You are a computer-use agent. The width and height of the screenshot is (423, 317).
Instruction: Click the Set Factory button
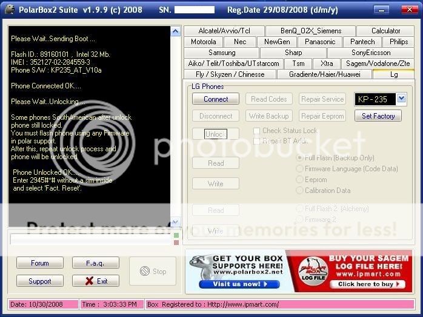click(378, 116)
